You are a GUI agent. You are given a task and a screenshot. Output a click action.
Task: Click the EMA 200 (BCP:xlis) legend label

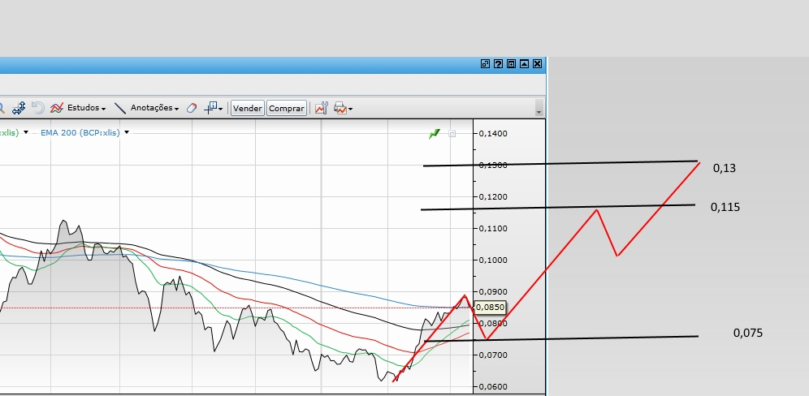[x=80, y=132]
